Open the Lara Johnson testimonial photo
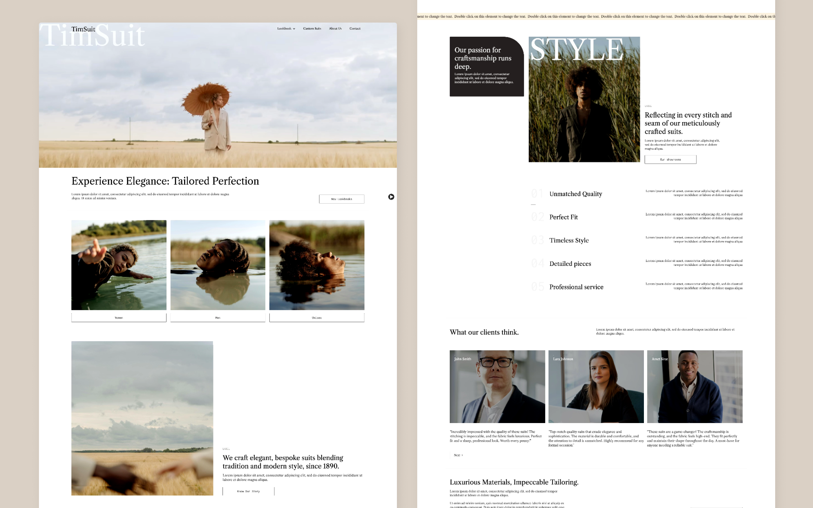 click(x=596, y=386)
